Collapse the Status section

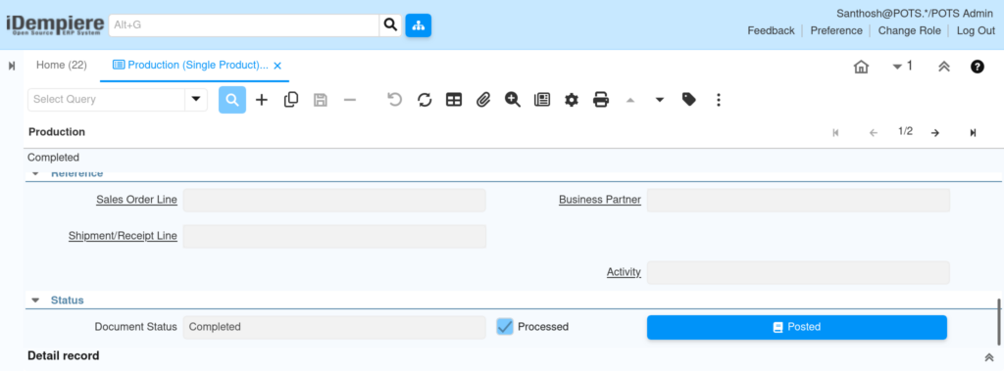pyautogui.click(x=36, y=300)
